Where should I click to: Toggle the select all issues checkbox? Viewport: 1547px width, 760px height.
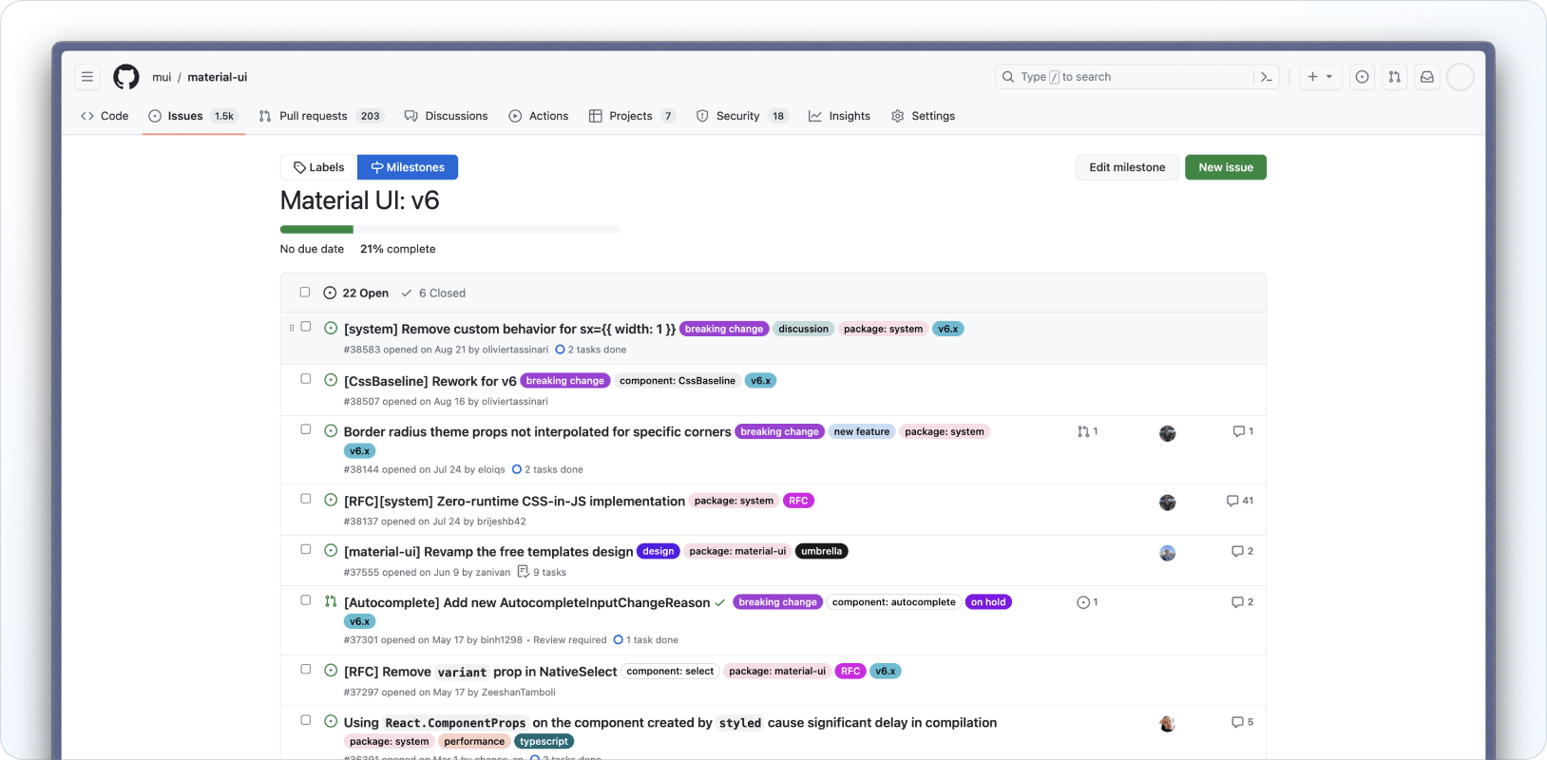coord(305,293)
